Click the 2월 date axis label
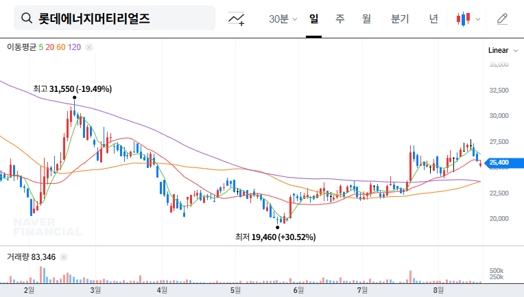524x297 pixels. (x=29, y=290)
